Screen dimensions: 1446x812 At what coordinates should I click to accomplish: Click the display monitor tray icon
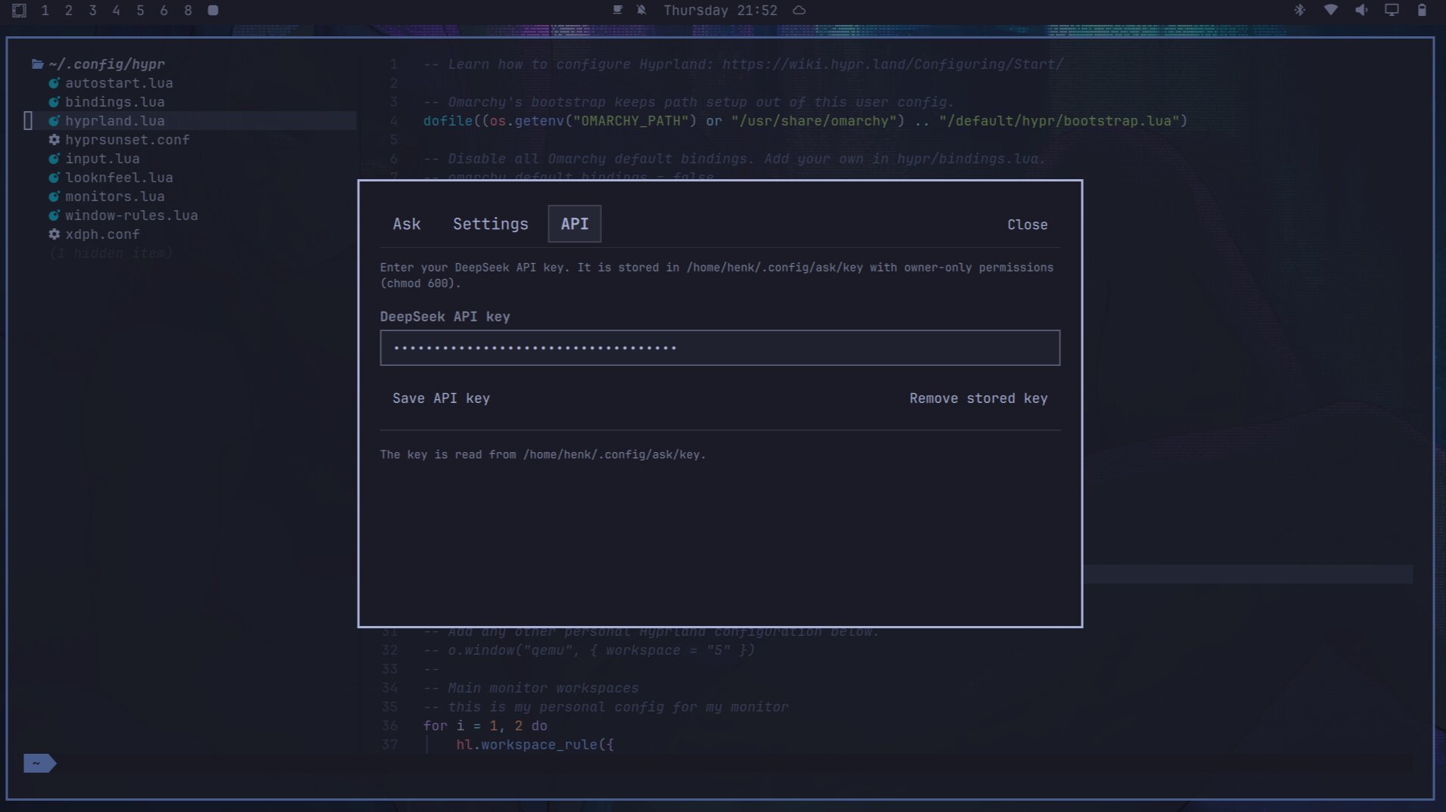[x=1392, y=11]
